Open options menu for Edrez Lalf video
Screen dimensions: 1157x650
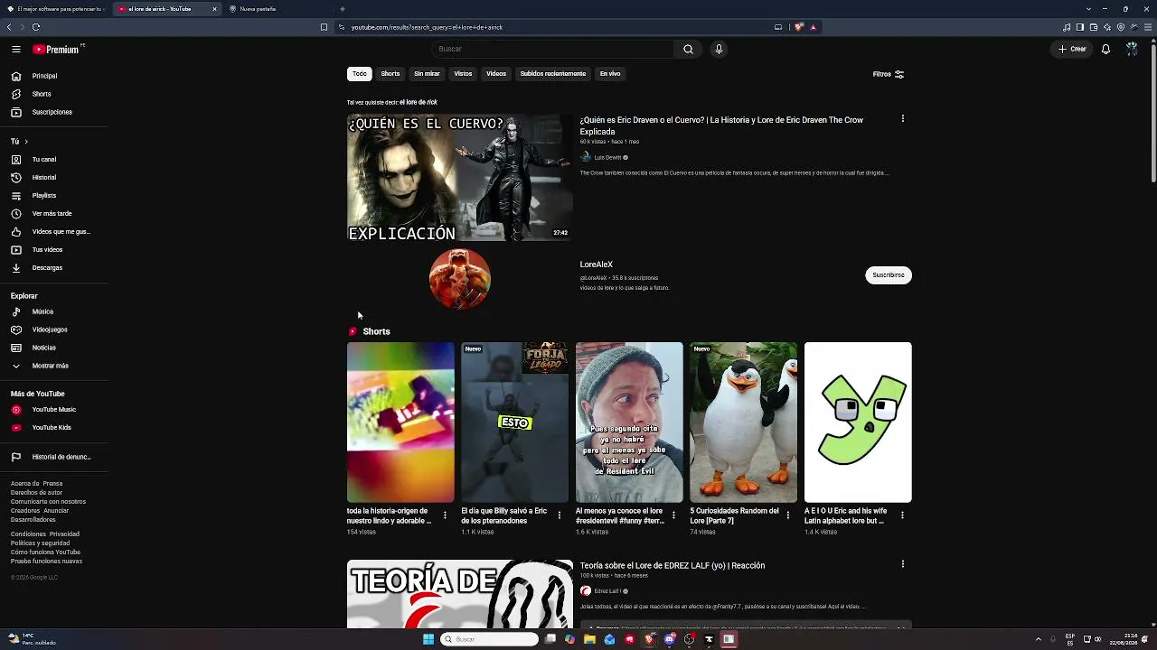pyautogui.click(x=902, y=564)
